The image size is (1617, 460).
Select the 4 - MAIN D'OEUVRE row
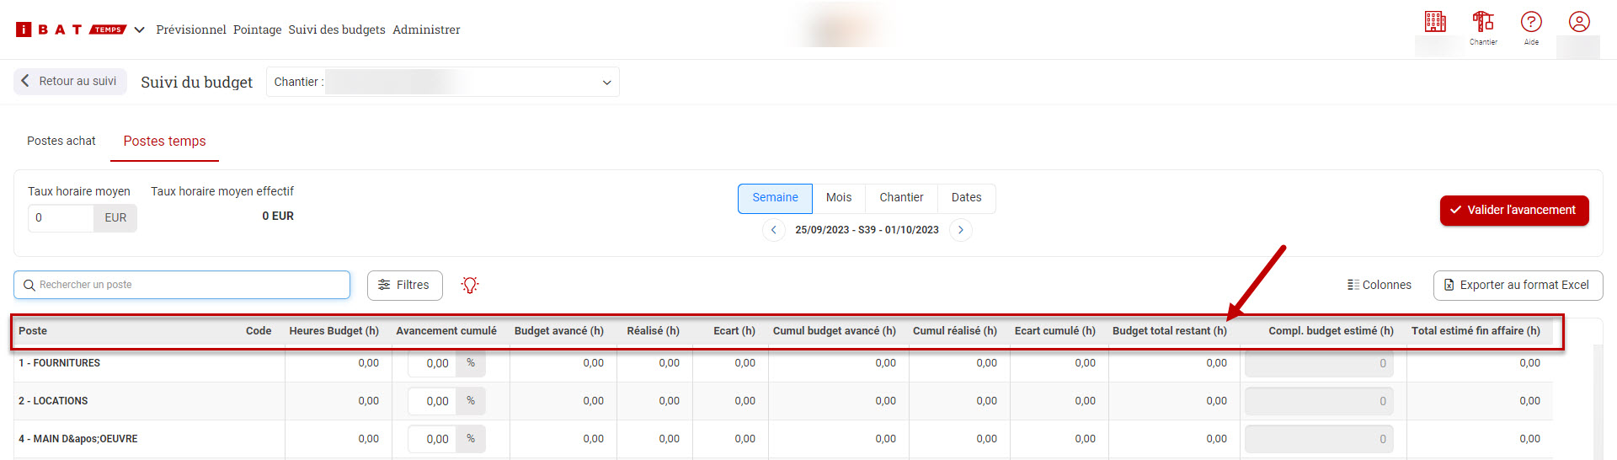(783, 439)
